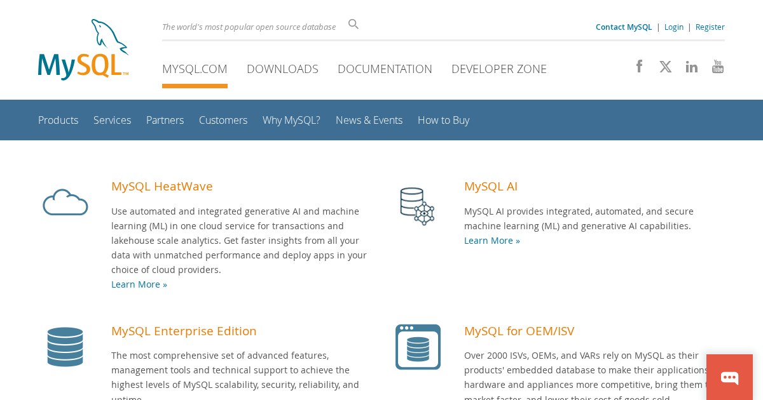Open MySQL Facebook page icon
This screenshot has height=400, width=763.
point(639,66)
